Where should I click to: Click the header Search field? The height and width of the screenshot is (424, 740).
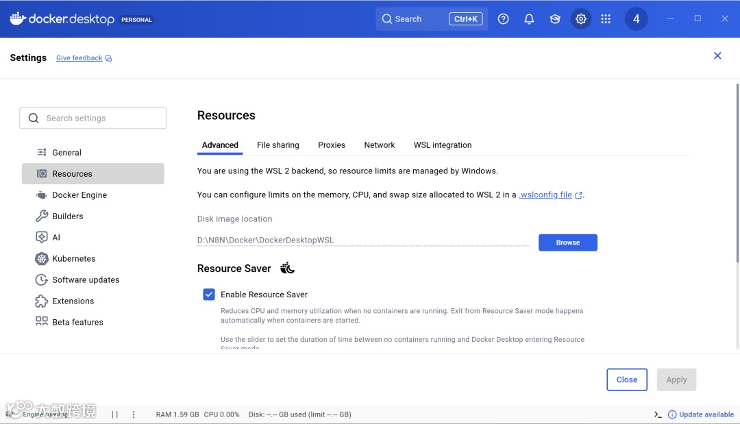[x=432, y=19]
